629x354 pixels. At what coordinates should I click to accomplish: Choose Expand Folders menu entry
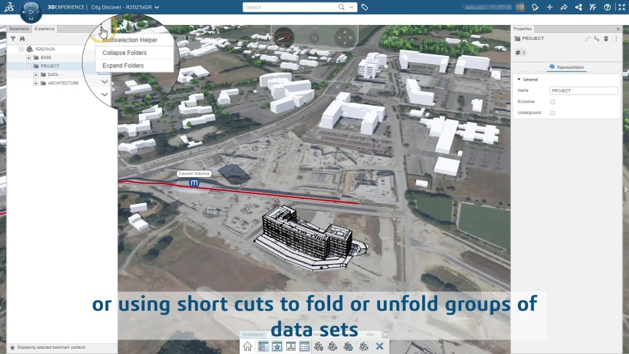click(x=123, y=66)
